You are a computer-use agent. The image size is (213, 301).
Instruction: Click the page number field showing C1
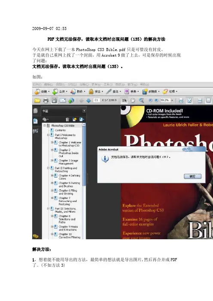tap(97, 100)
